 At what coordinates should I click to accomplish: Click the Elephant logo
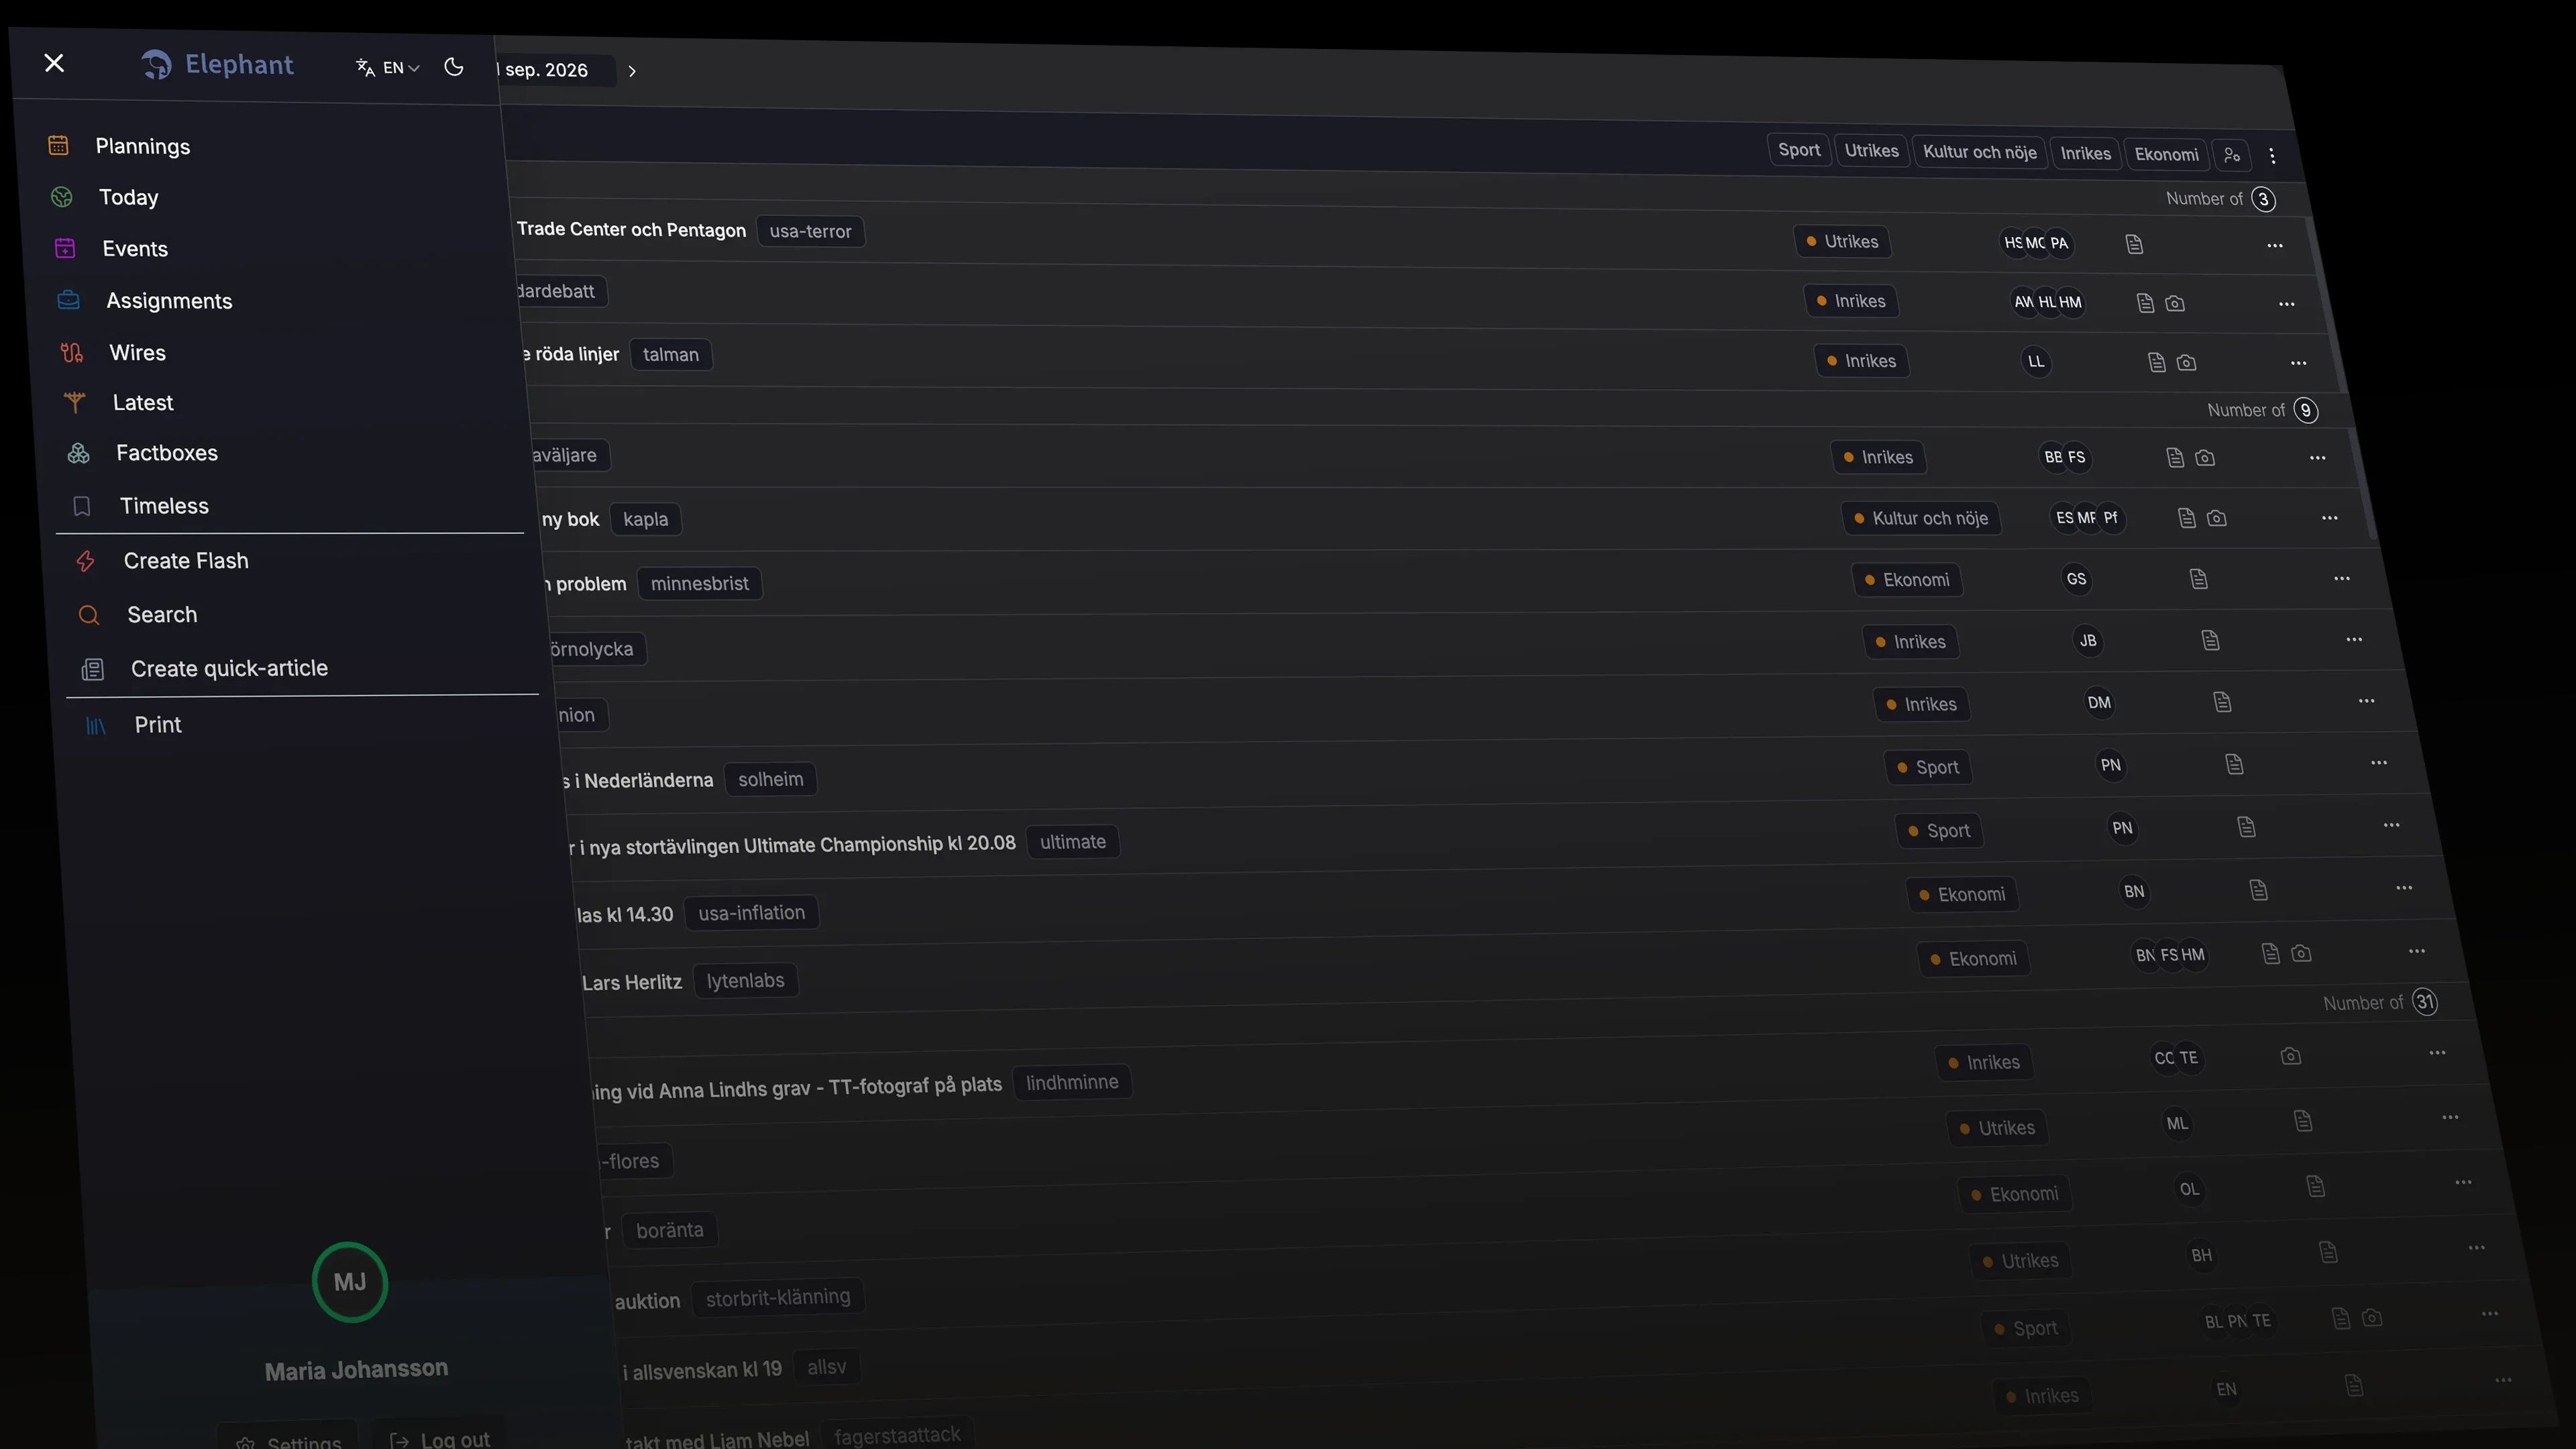pos(217,65)
